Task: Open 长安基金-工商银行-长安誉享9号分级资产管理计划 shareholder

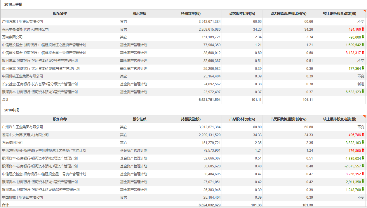Action: (40, 84)
